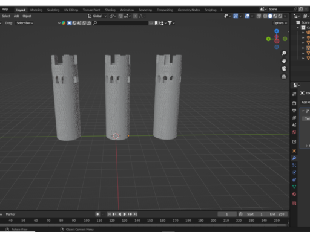Open the pivot point dropdown
The height and width of the screenshot is (232, 310).
[x=113, y=16]
